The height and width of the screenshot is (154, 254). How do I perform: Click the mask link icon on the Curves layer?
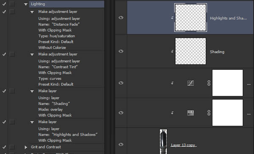tap(209, 83)
